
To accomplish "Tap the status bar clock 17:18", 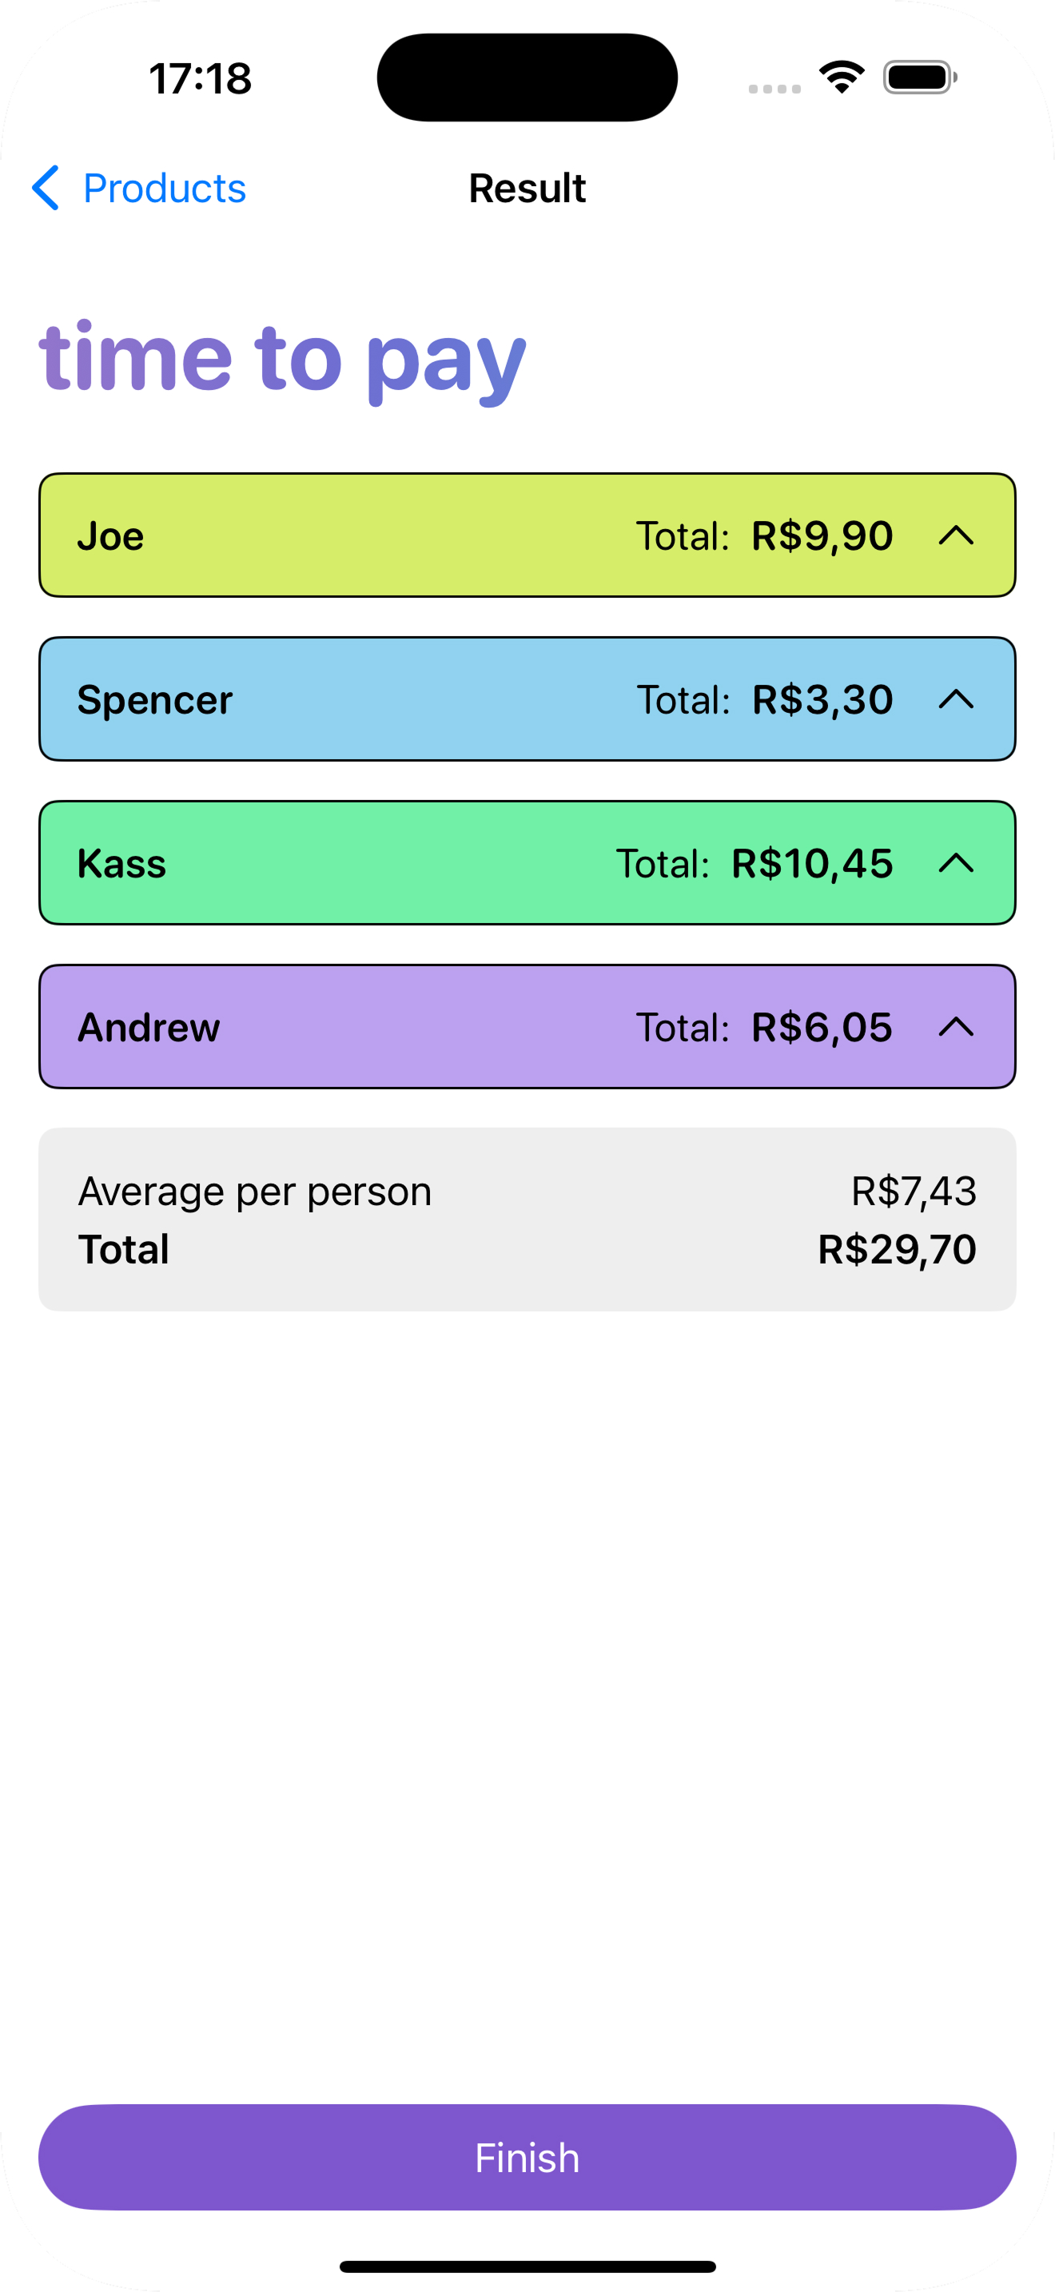I will (x=200, y=78).
